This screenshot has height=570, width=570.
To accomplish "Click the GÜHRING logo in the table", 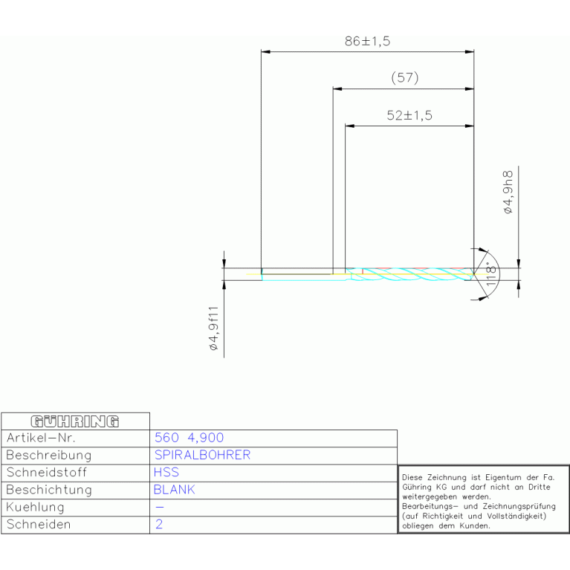I will [74, 421].
